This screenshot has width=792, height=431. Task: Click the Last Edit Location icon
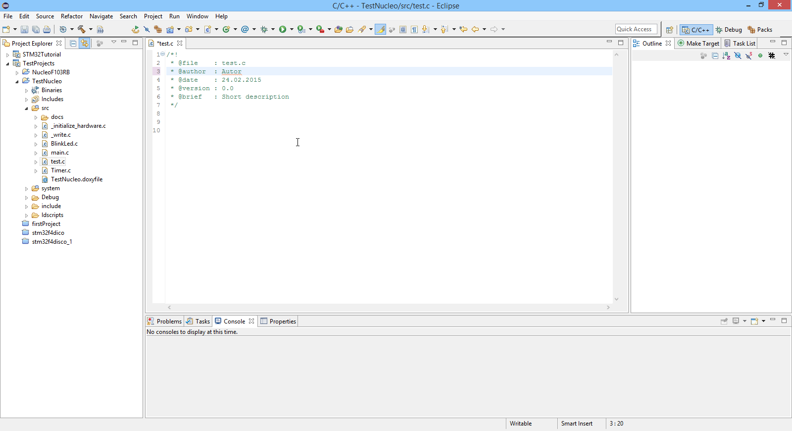(x=463, y=29)
